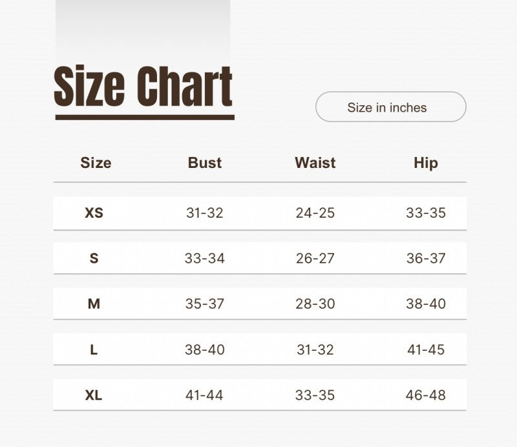Click the XL size row label
This screenshot has height=447, width=517.
pyautogui.click(x=94, y=395)
